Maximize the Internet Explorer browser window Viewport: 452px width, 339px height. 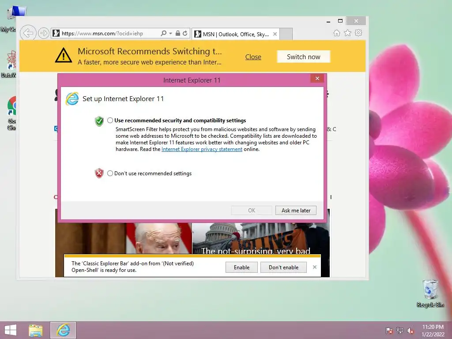[340, 21]
